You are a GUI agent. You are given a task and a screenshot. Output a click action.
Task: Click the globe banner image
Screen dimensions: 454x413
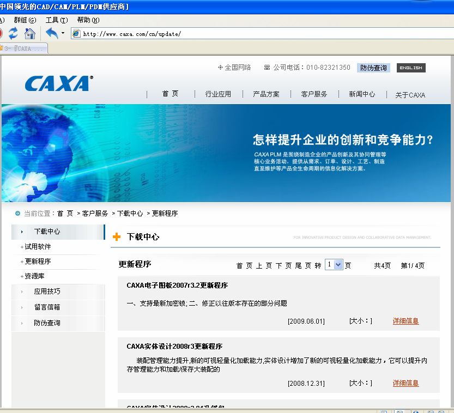(x=226, y=153)
